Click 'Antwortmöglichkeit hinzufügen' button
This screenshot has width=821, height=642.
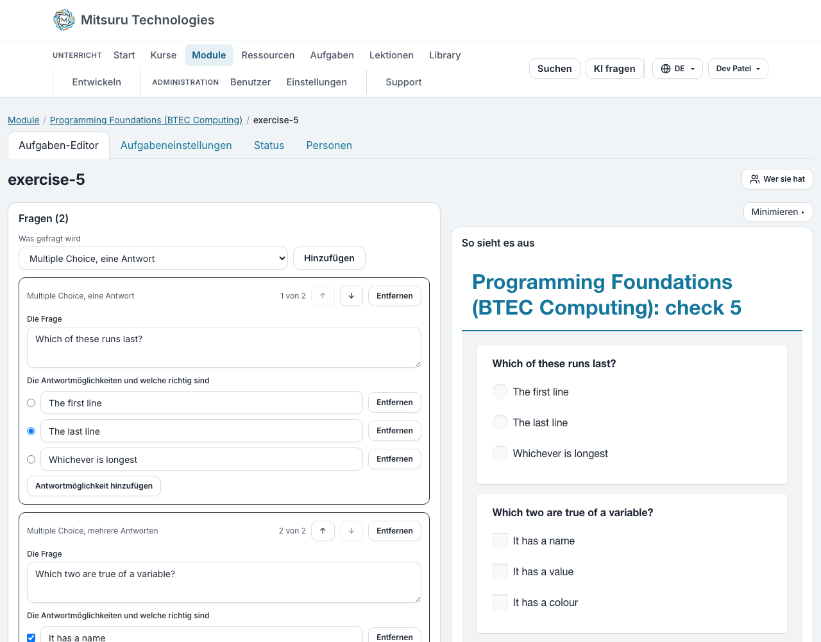coord(94,486)
